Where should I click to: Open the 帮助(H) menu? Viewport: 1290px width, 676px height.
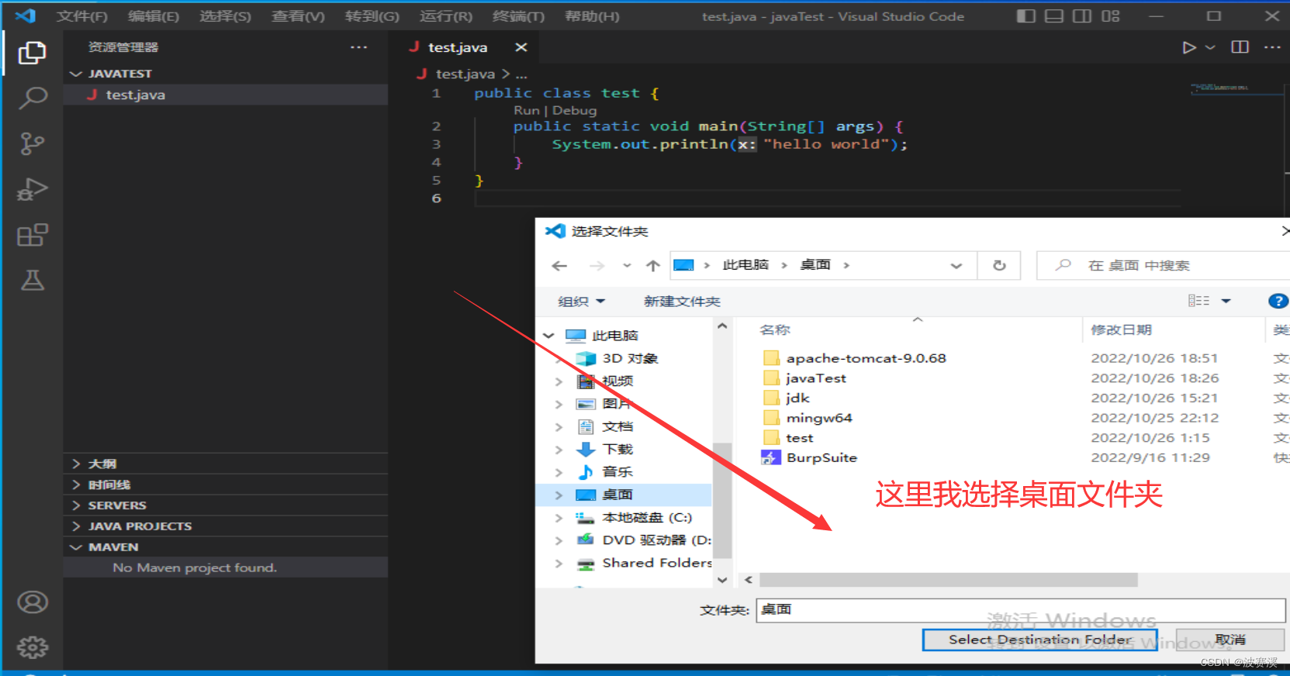coord(592,16)
